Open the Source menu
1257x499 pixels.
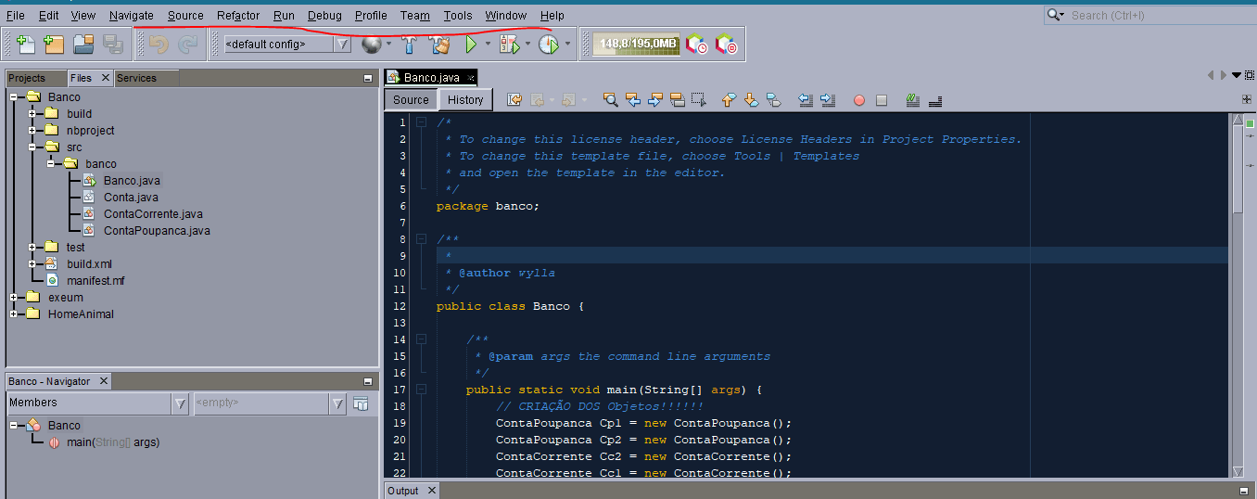coord(185,15)
